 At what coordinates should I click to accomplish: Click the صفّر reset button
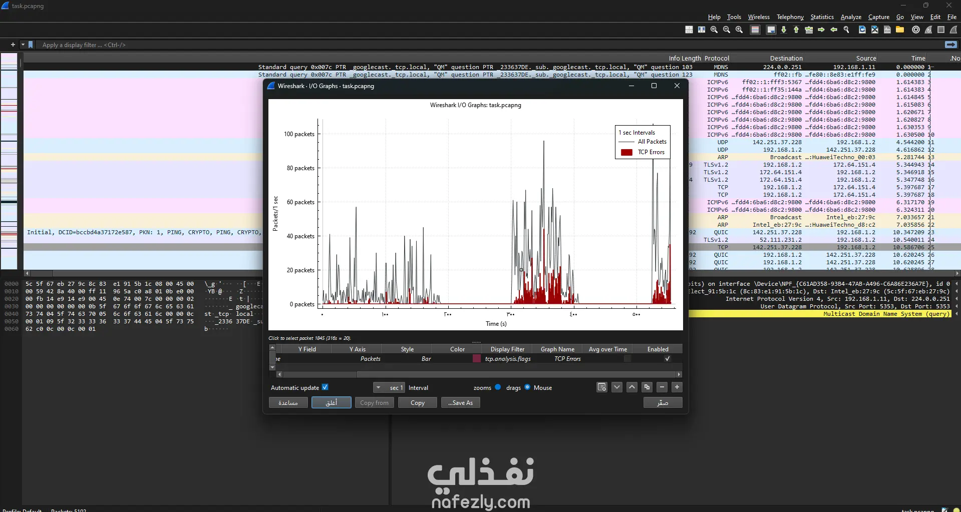(x=663, y=403)
